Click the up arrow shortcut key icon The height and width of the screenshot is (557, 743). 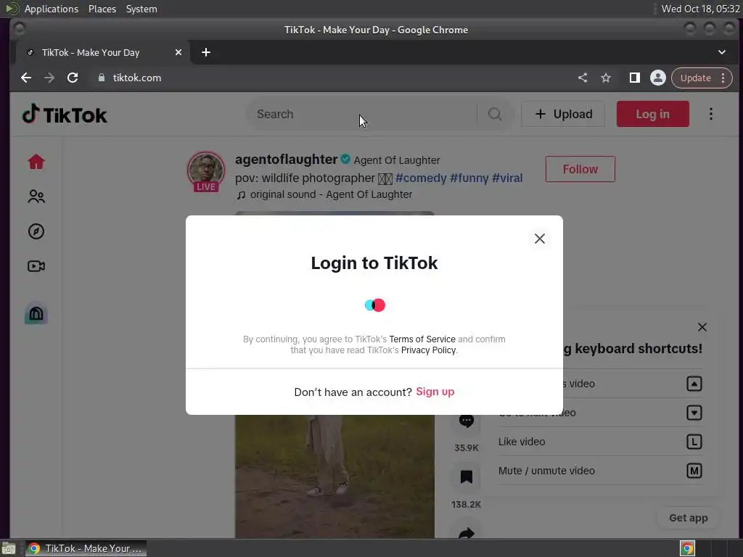pyautogui.click(x=694, y=384)
